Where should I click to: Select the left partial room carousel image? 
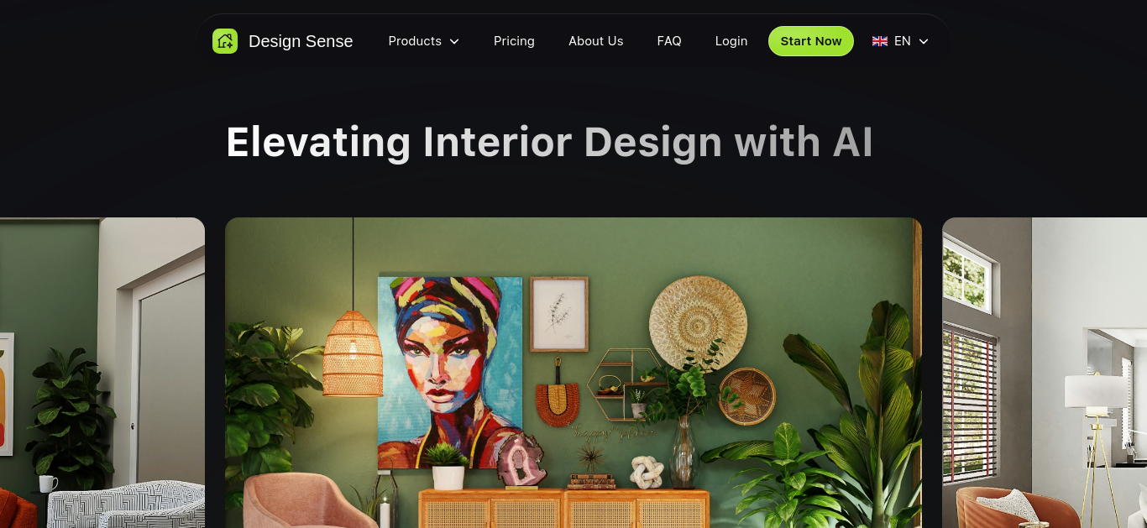tap(102, 373)
